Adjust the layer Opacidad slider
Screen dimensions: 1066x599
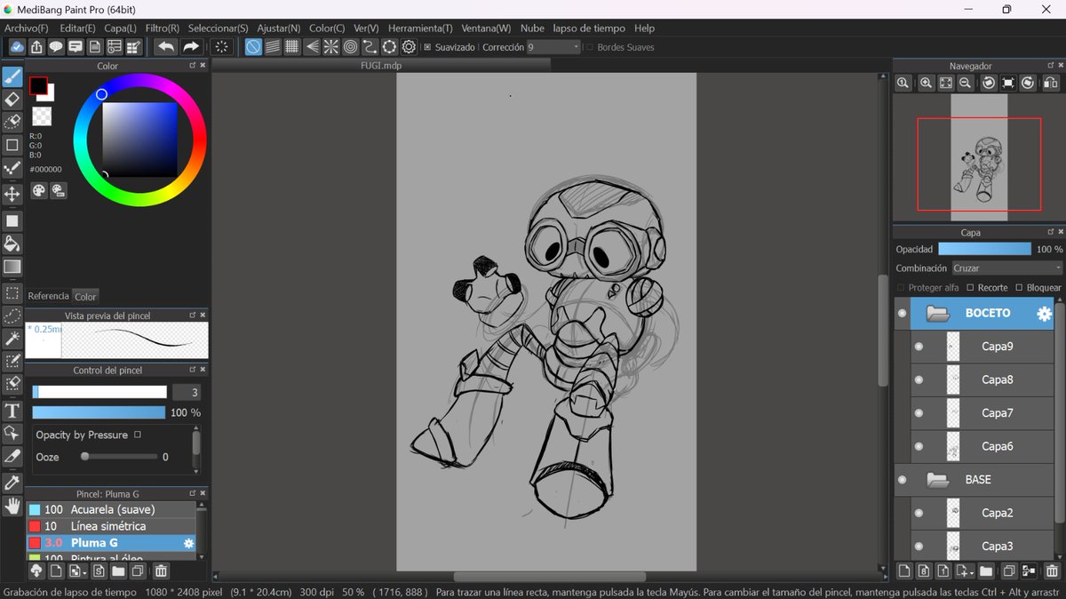[984, 250]
